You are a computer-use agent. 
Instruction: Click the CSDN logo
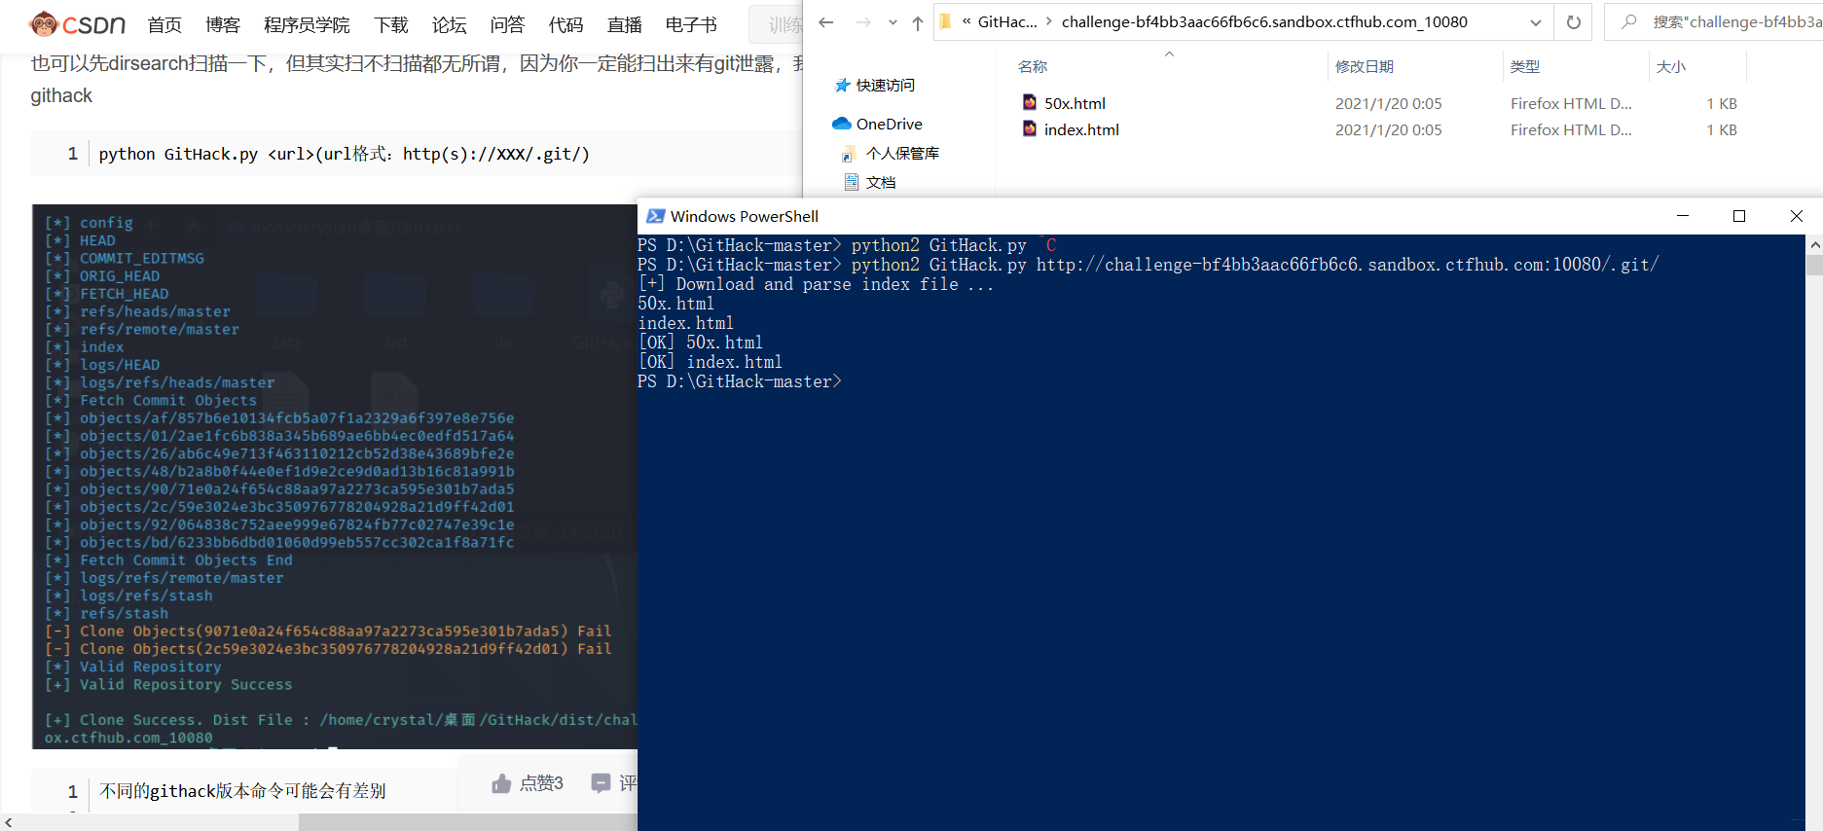tap(78, 23)
